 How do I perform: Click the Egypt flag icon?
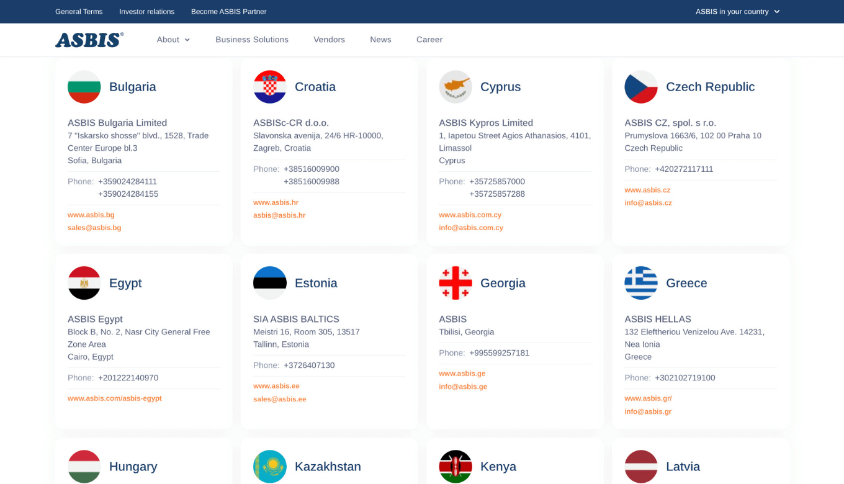84,283
